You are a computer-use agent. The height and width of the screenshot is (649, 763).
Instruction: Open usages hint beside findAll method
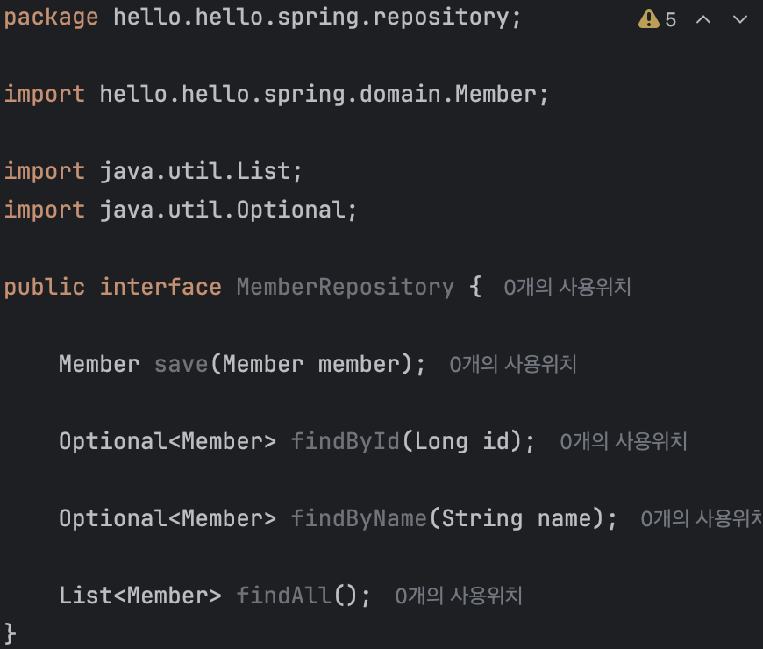(x=459, y=596)
